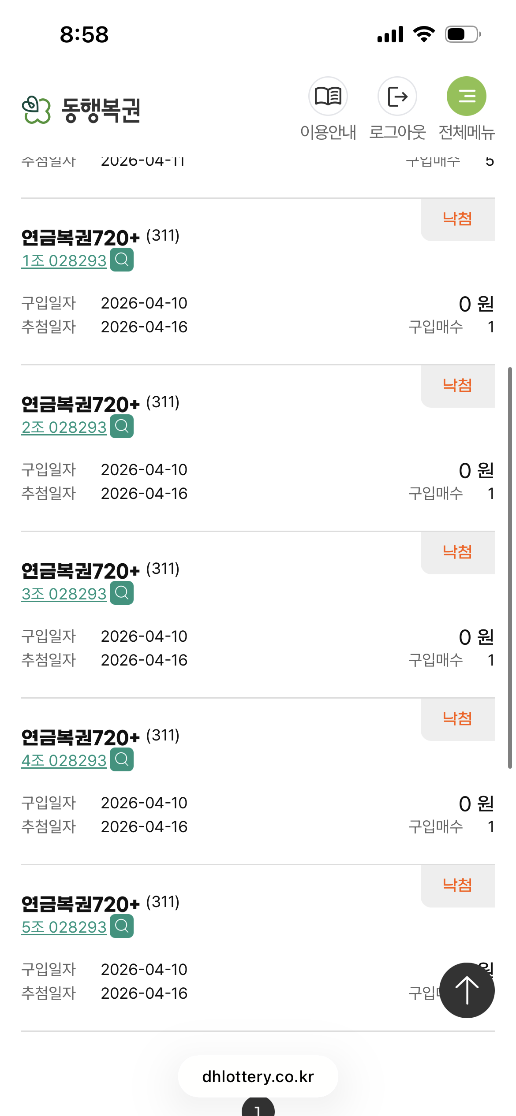
Task: Open ticket number link 1조 028293
Action: point(64,261)
